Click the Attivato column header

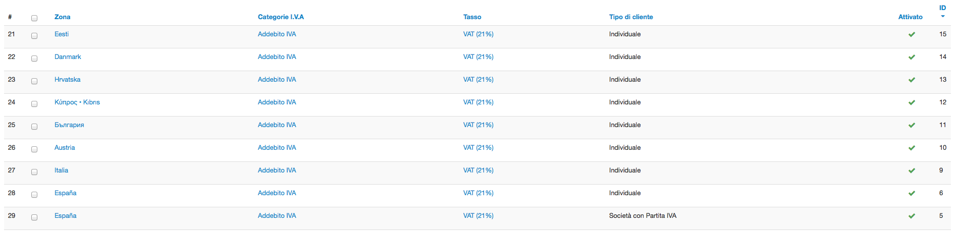tap(910, 17)
